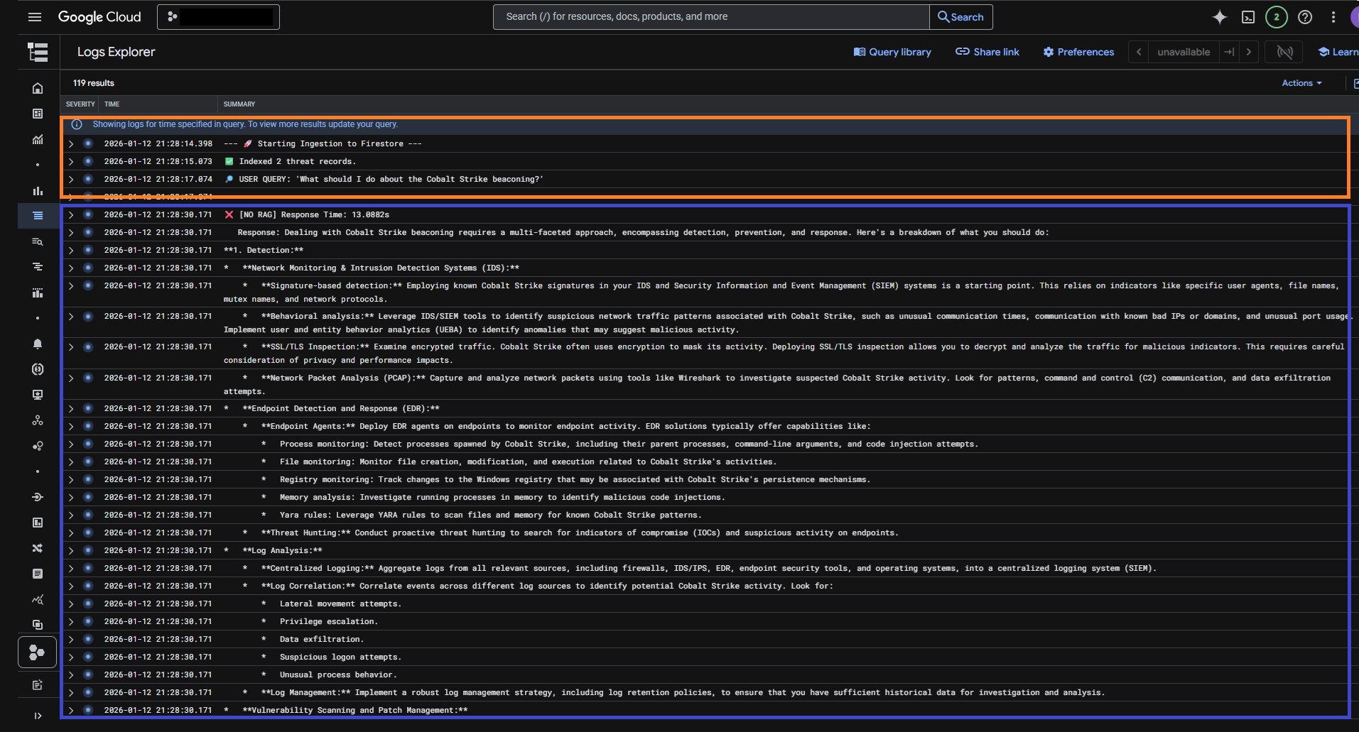This screenshot has height=732, width=1359.
Task: Open the Preferences menu
Action: pos(1078,52)
